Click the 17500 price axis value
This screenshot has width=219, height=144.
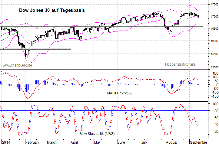(214, 5)
